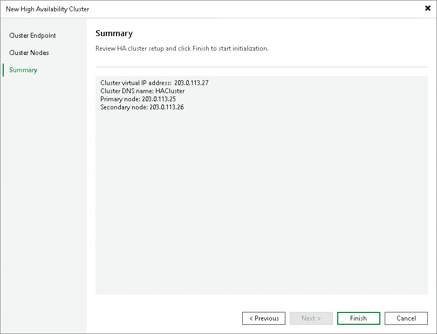Select the Summary step in sidebar
The width and height of the screenshot is (437, 334).
(23, 69)
